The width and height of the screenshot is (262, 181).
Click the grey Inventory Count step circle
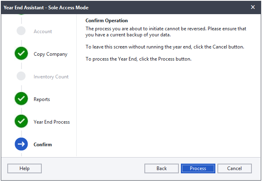click(21, 76)
